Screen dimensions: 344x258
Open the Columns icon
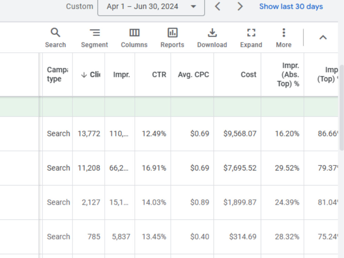[134, 33]
